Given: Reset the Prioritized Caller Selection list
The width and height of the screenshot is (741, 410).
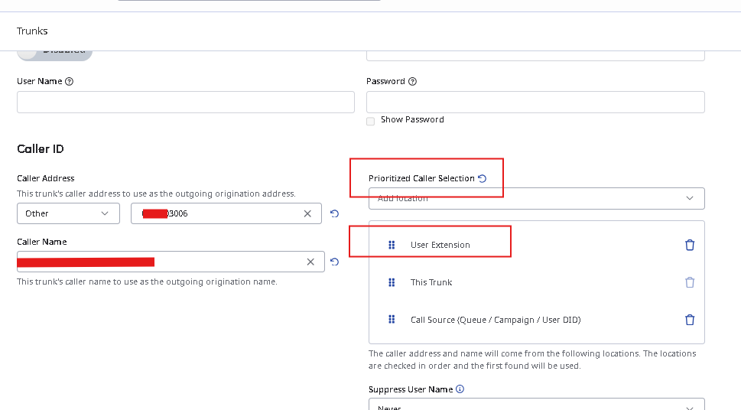Looking at the screenshot, I should [482, 178].
